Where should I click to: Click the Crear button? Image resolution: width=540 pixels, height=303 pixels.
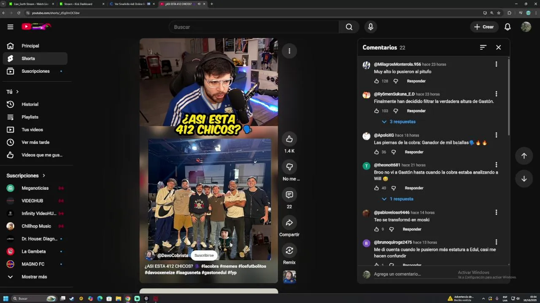coord(484,27)
